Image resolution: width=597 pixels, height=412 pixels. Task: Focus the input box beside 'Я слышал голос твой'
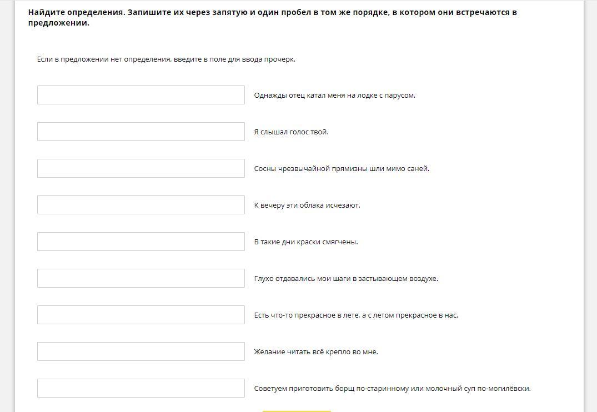141,132
